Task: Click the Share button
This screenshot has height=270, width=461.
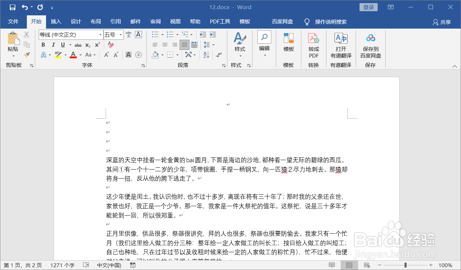Action: [x=442, y=22]
